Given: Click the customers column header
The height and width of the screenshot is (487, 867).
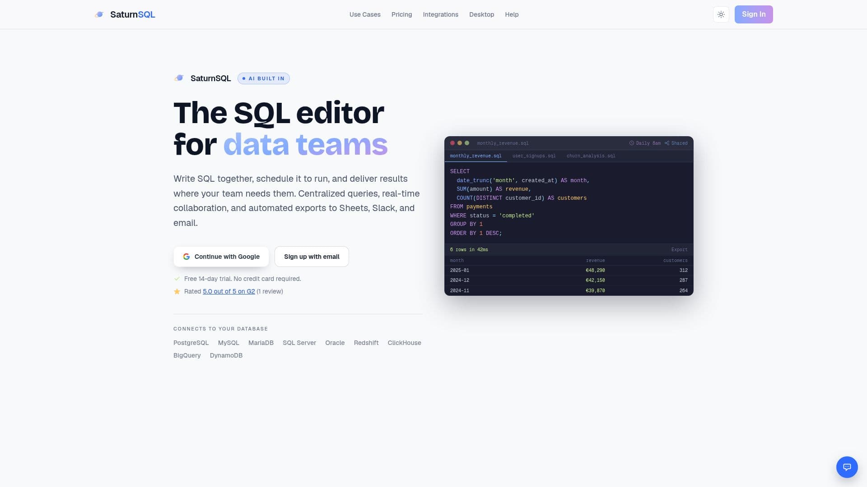Looking at the screenshot, I should pyautogui.click(x=675, y=261).
